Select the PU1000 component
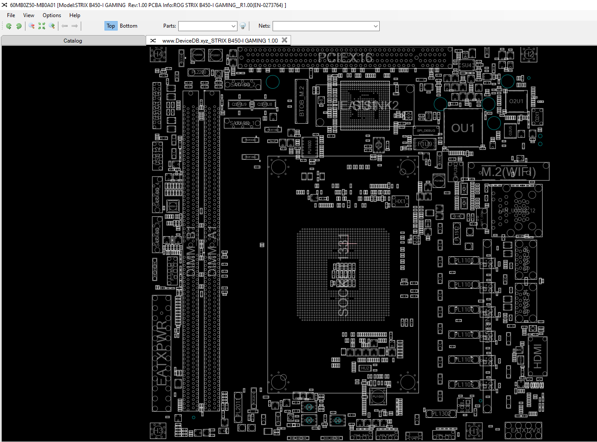 (378, 396)
